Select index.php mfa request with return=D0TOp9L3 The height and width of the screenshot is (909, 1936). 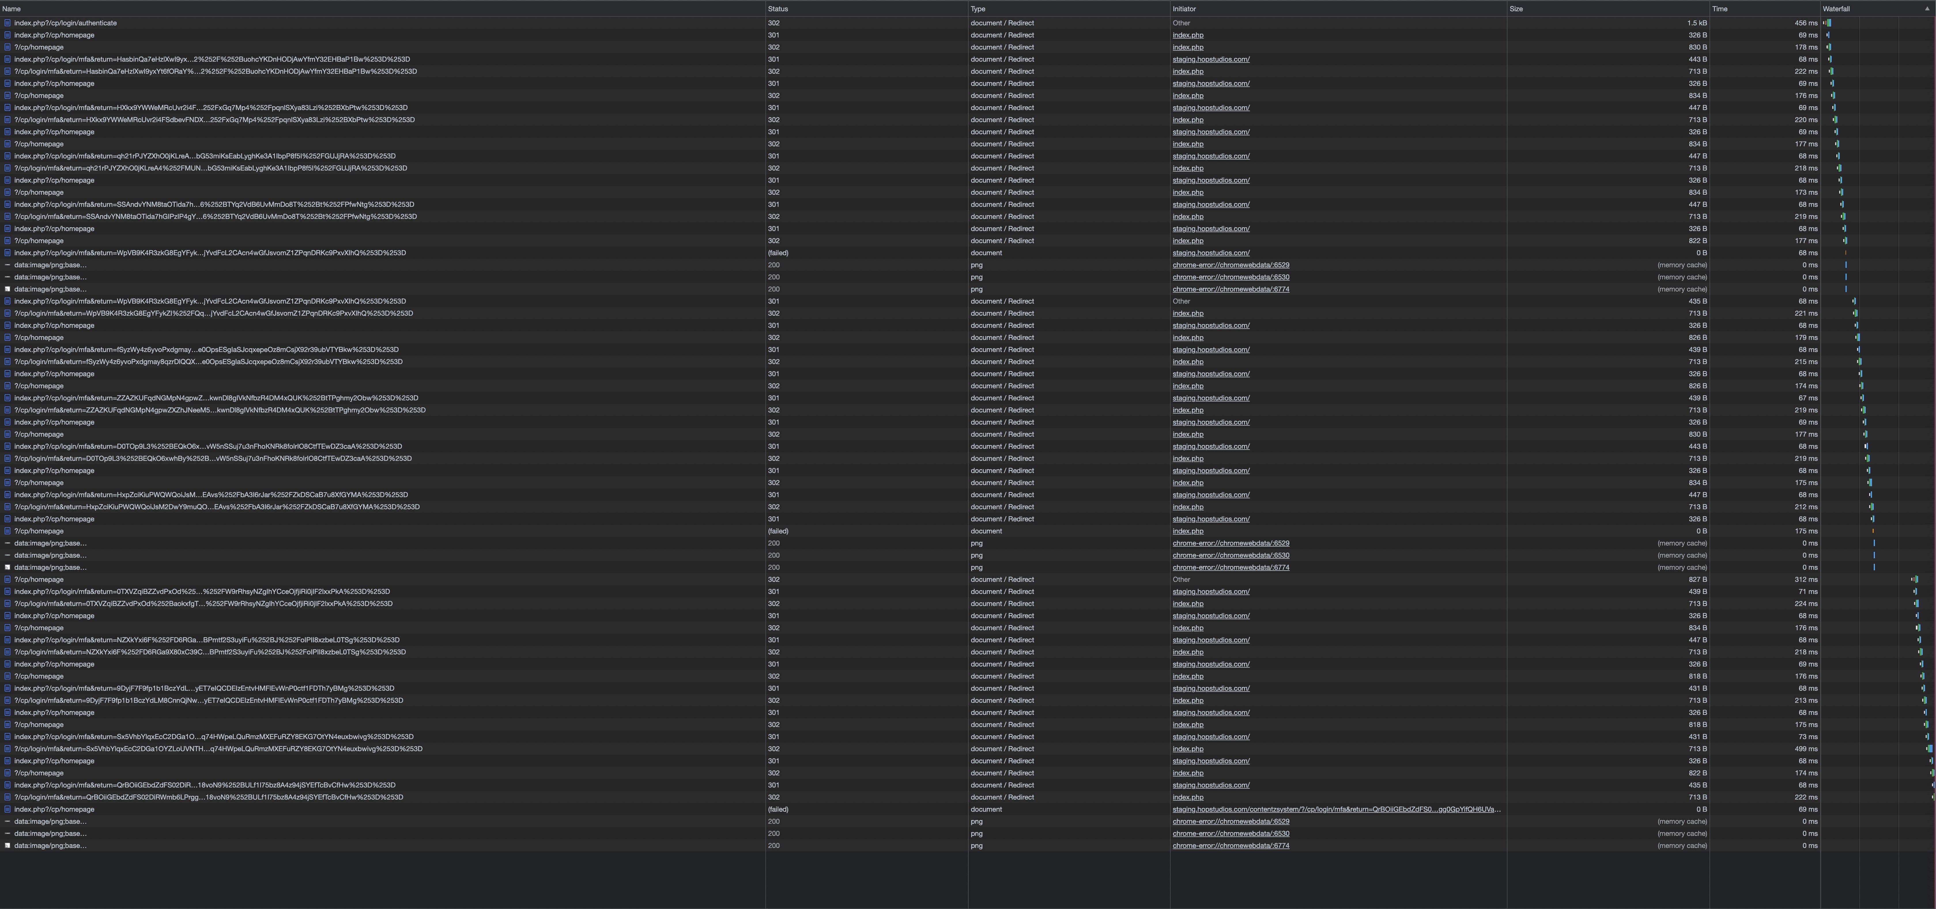click(207, 446)
